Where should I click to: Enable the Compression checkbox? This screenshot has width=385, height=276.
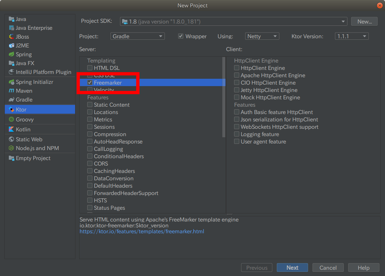(90, 134)
